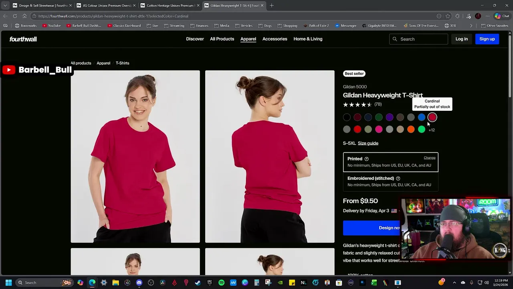Choose the royal blue color swatch
The image size is (513, 289).
coord(422,117)
